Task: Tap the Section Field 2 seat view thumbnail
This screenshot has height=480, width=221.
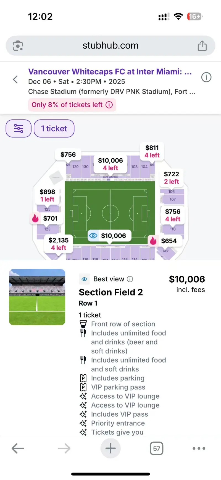Action: click(x=37, y=297)
